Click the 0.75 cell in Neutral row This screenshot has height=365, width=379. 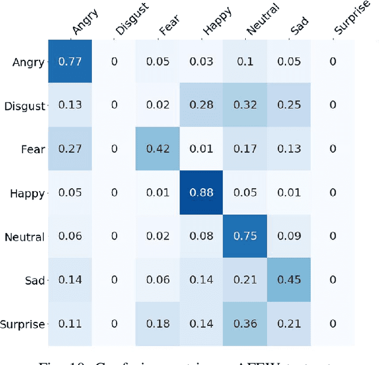(x=245, y=237)
